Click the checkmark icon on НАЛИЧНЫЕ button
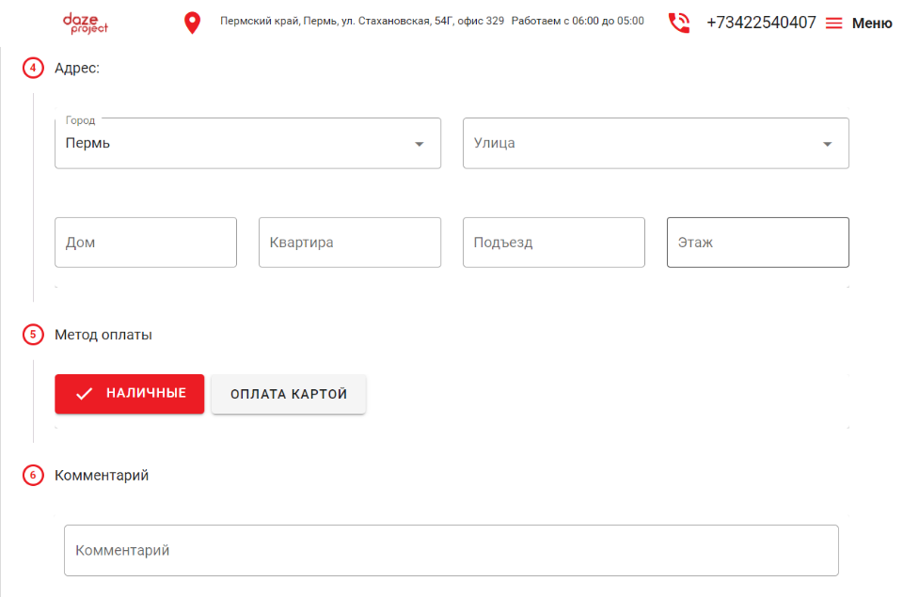Image resolution: width=903 pixels, height=597 pixels. [86, 393]
